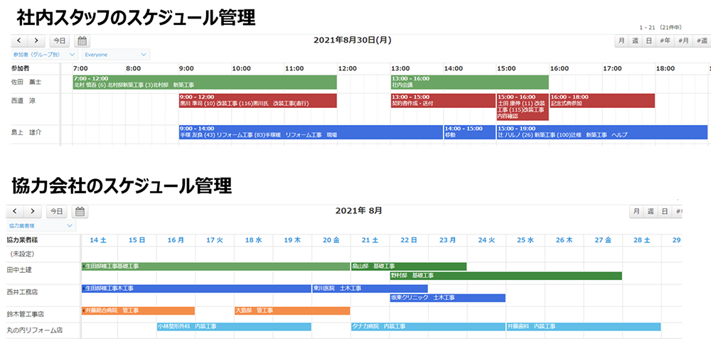711x339 pixels.
Task: Switch the top calendar to the #年 view
Action: pos(665,41)
